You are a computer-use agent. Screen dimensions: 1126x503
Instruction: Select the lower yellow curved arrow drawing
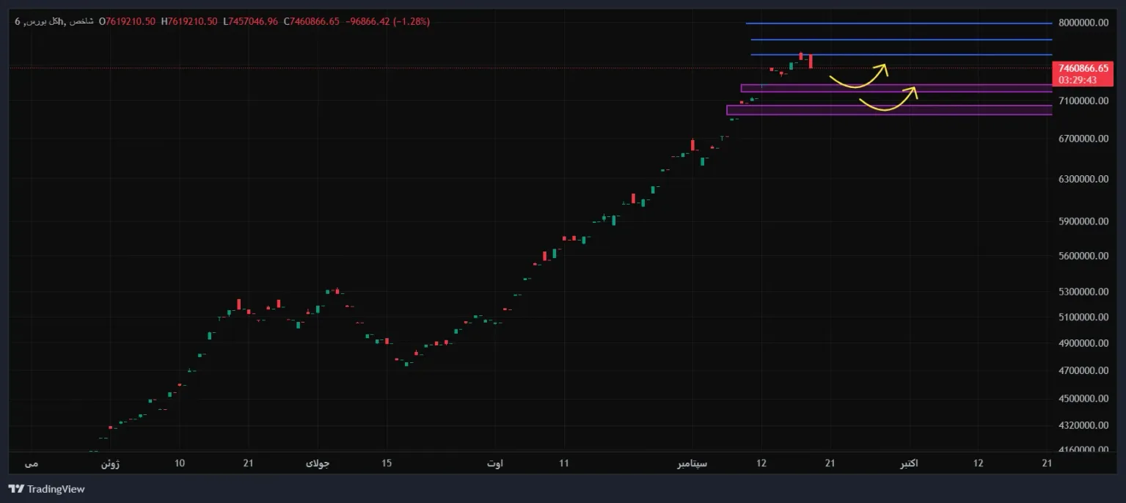888,100
